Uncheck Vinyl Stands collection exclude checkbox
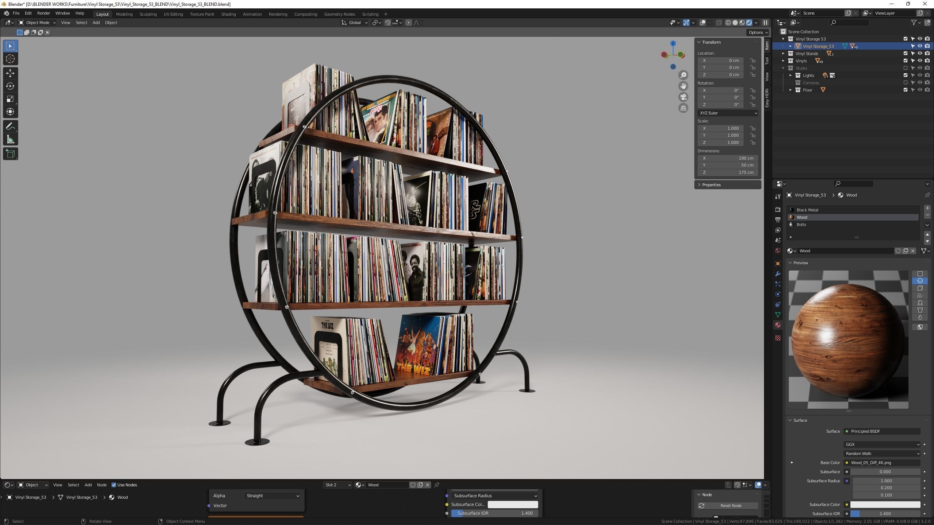This screenshot has width=934, height=525. pyautogui.click(x=905, y=54)
